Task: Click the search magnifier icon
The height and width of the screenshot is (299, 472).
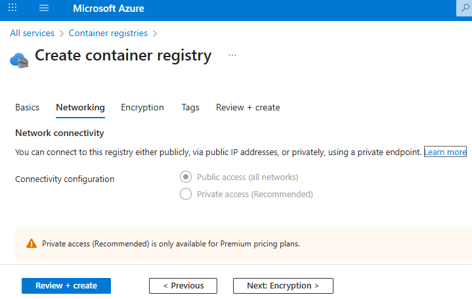Action: pos(464,9)
